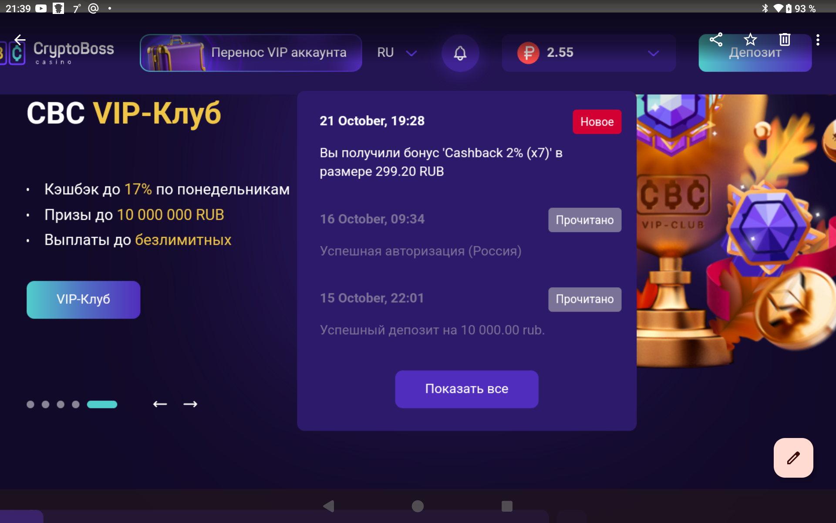836x523 pixels.
Task: Tap the share icon
Action: coord(716,40)
